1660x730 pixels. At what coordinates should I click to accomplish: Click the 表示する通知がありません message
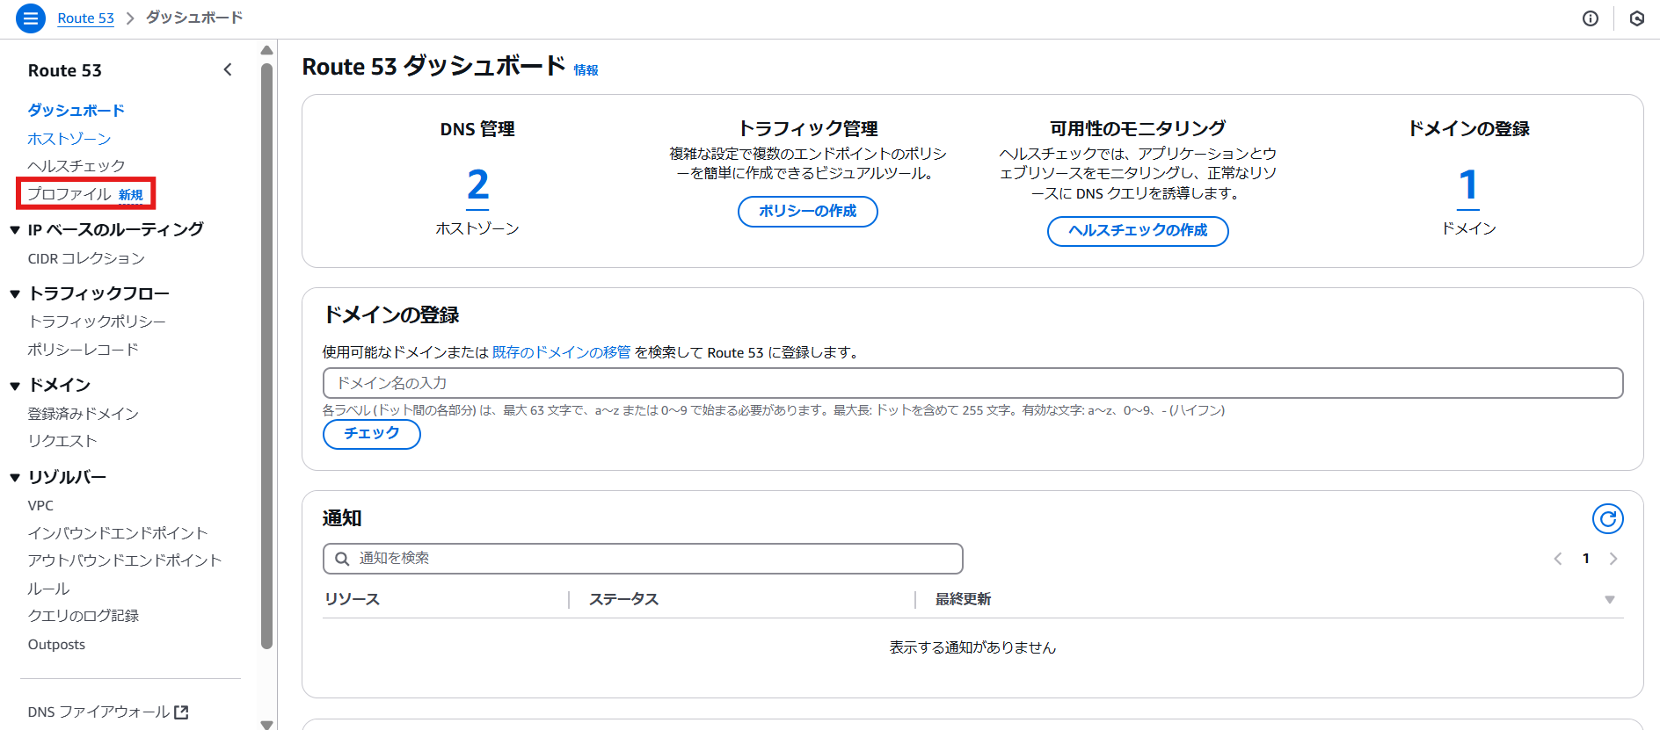pyautogui.click(x=972, y=647)
